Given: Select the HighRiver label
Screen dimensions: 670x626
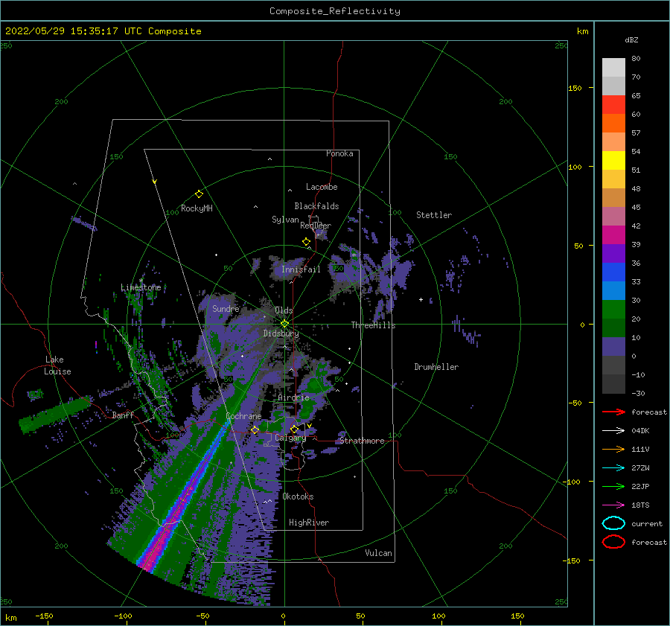Looking at the screenshot, I should tap(309, 523).
